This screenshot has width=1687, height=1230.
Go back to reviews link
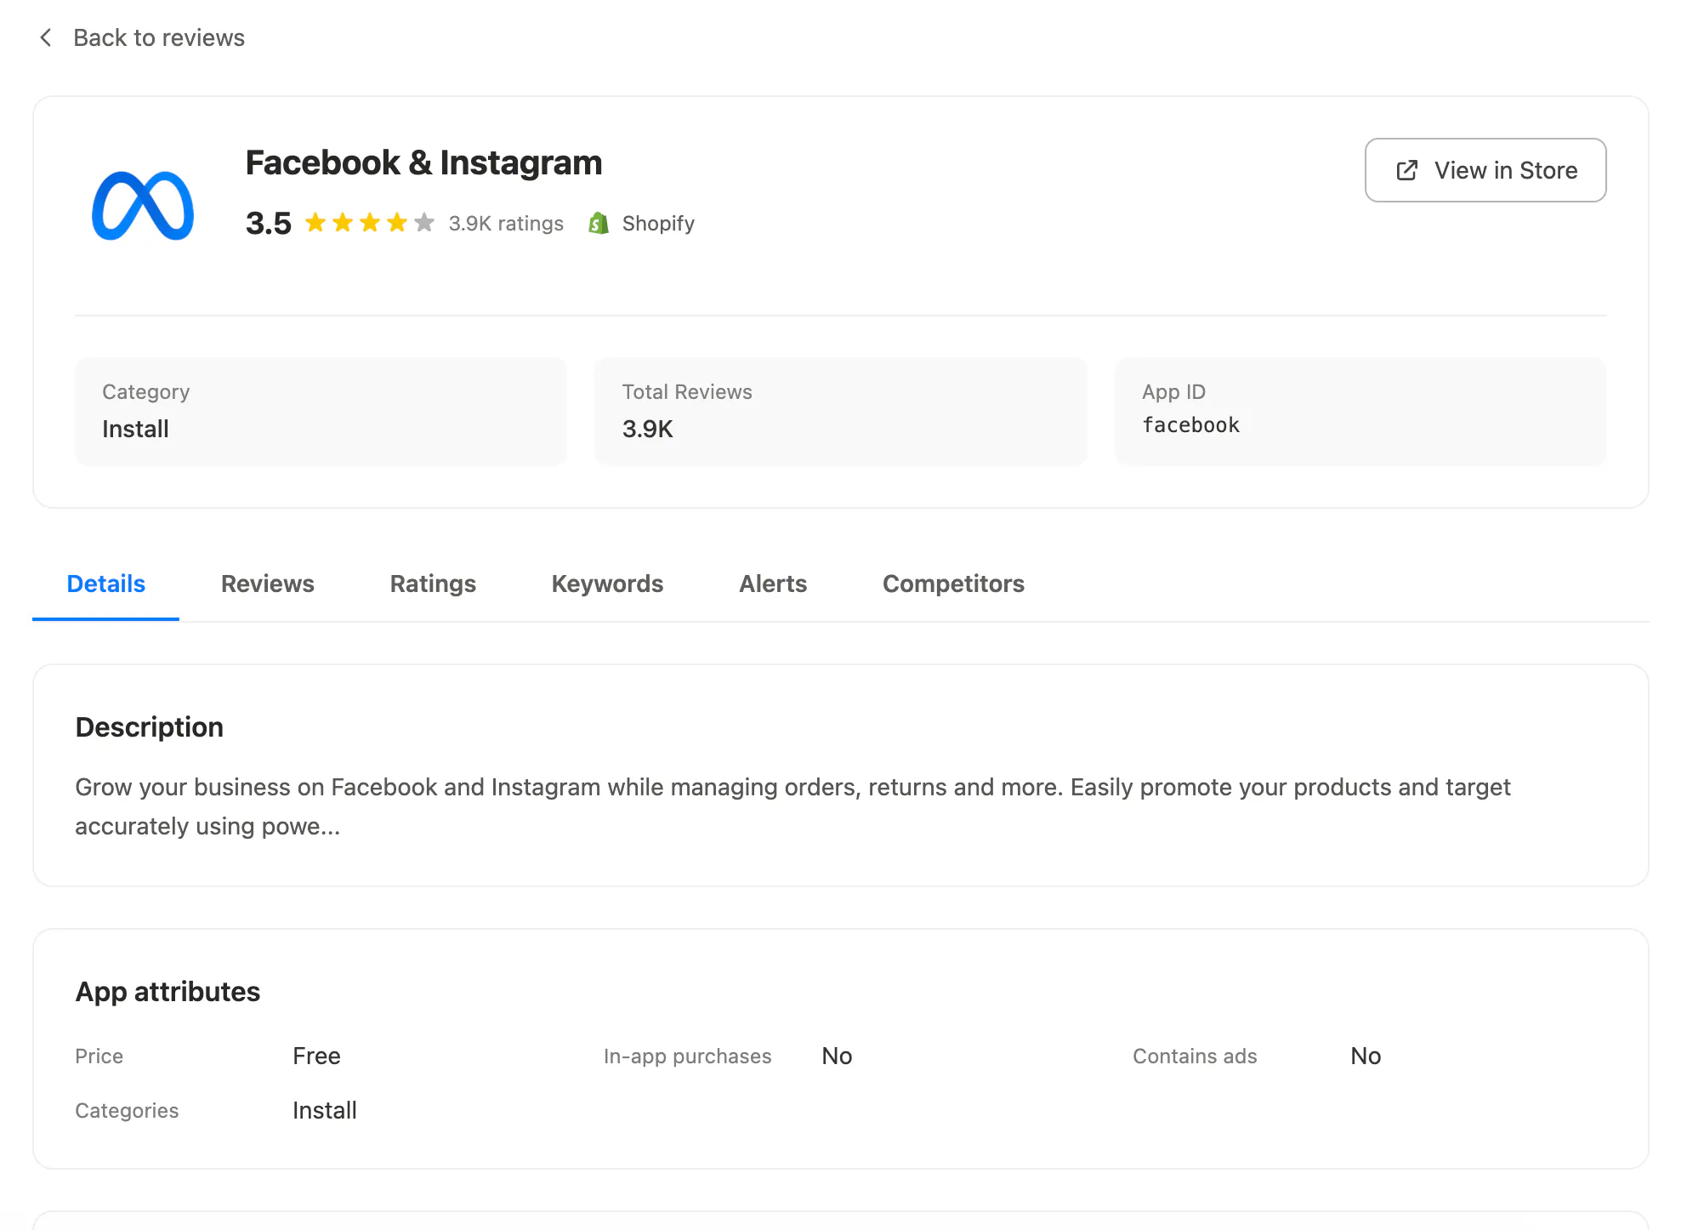pyautogui.click(x=159, y=37)
